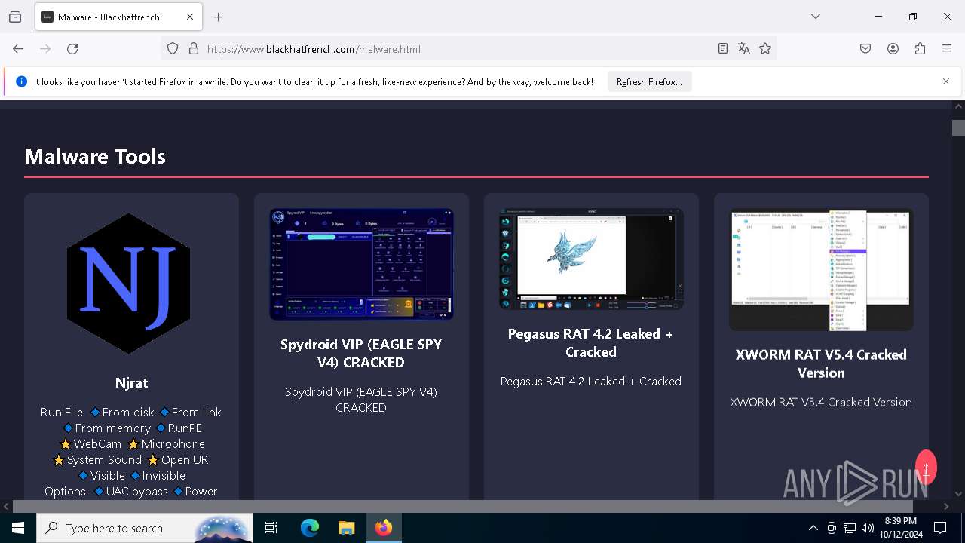Click the Firefox taskbar icon

pos(384,528)
